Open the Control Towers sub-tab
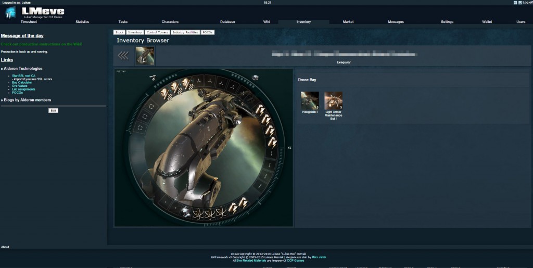 click(157, 32)
